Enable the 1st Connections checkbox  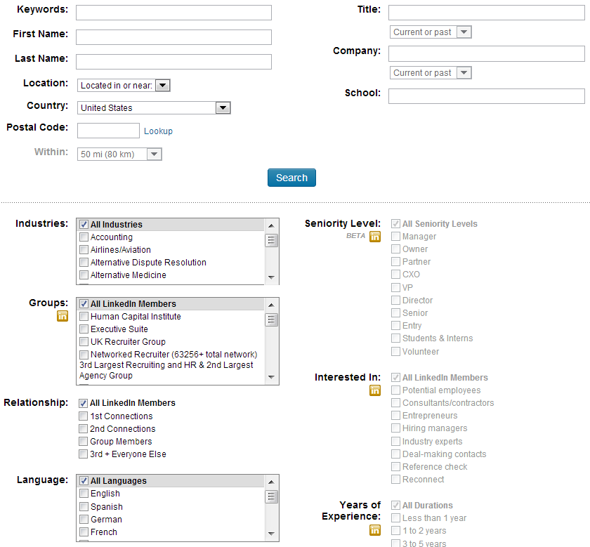click(84, 416)
